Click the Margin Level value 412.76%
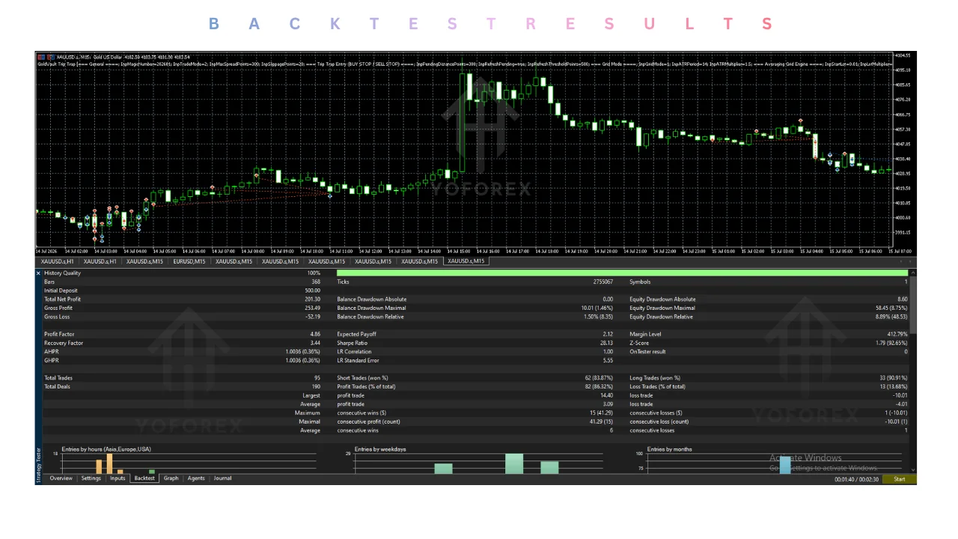The height and width of the screenshot is (539, 958). pos(897,334)
